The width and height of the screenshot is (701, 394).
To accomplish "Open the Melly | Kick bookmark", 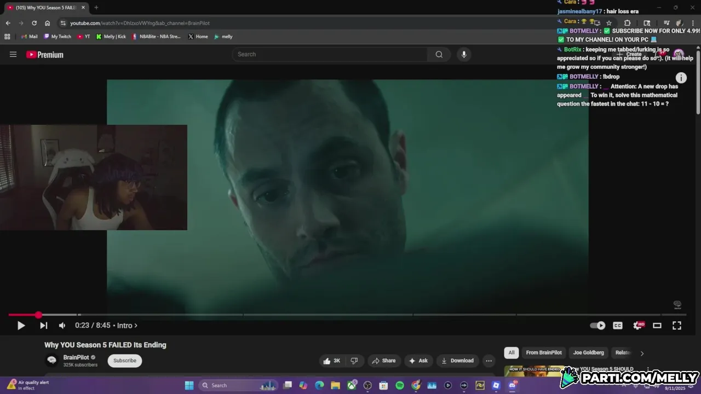I will click(x=111, y=37).
